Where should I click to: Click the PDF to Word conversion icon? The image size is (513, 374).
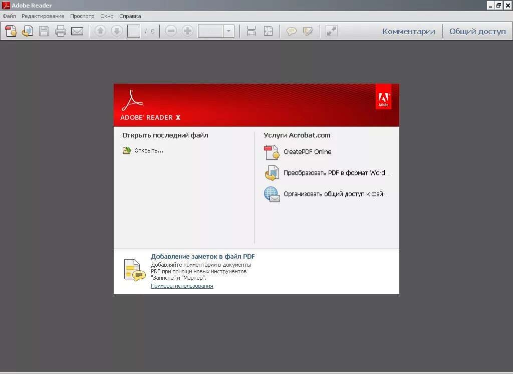click(x=272, y=173)
